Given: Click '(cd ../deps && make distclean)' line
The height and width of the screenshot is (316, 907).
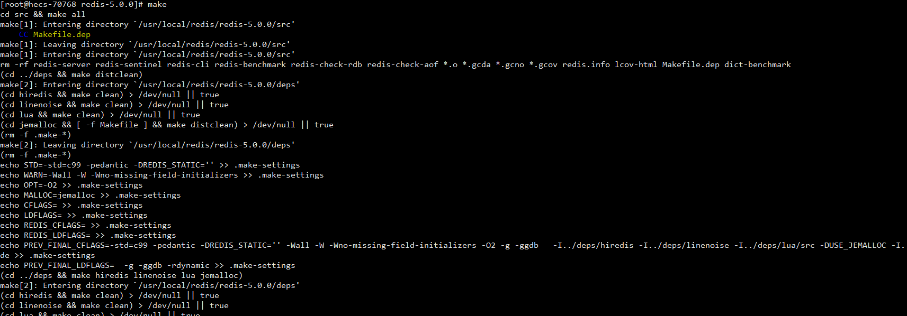Looking at the screenshot, I should (x=71, y=75).
